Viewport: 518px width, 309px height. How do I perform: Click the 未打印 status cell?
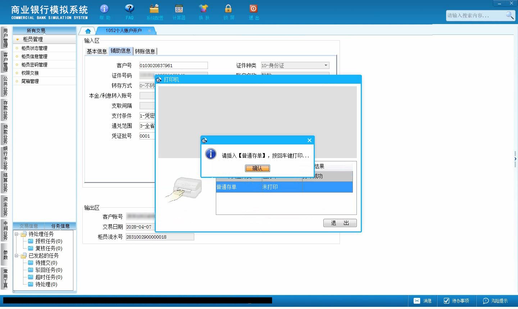click(282, 187)
